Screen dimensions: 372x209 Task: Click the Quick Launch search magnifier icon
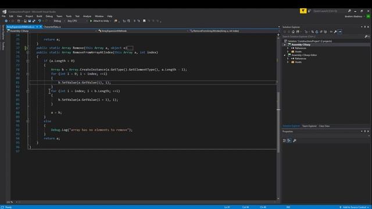coord(349,11)
